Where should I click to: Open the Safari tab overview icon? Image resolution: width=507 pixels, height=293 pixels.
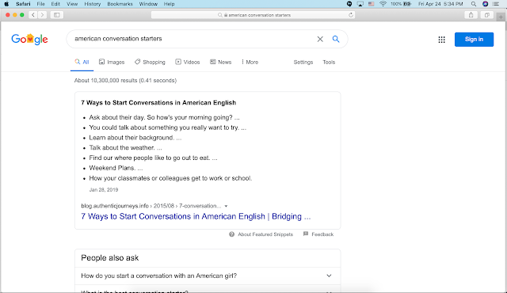point(487,15)
